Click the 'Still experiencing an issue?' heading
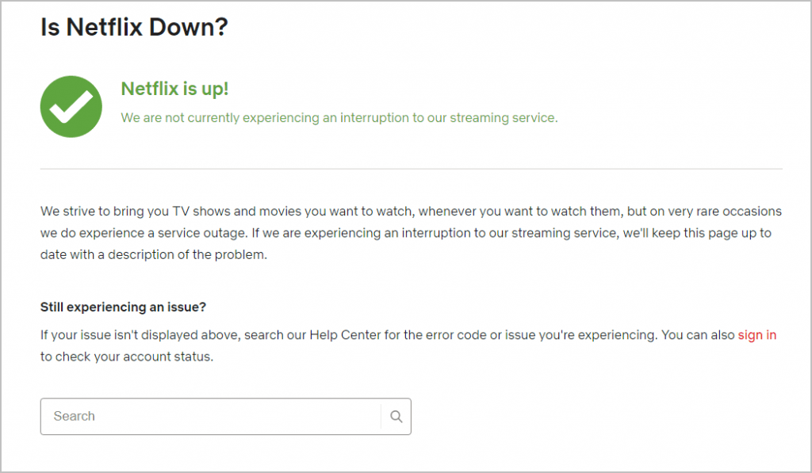Image resolution: width=812 pixels, height=473 pixels. pyautogui.click(x=123, y=307)
